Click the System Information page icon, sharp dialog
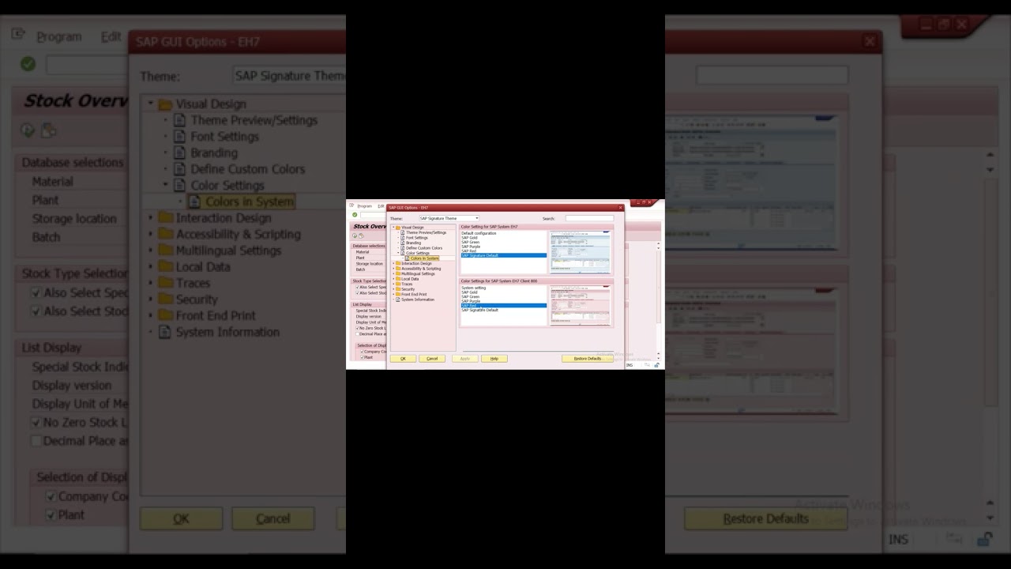This screenshot has width=1011, height=569. click(x=398, y=300)
